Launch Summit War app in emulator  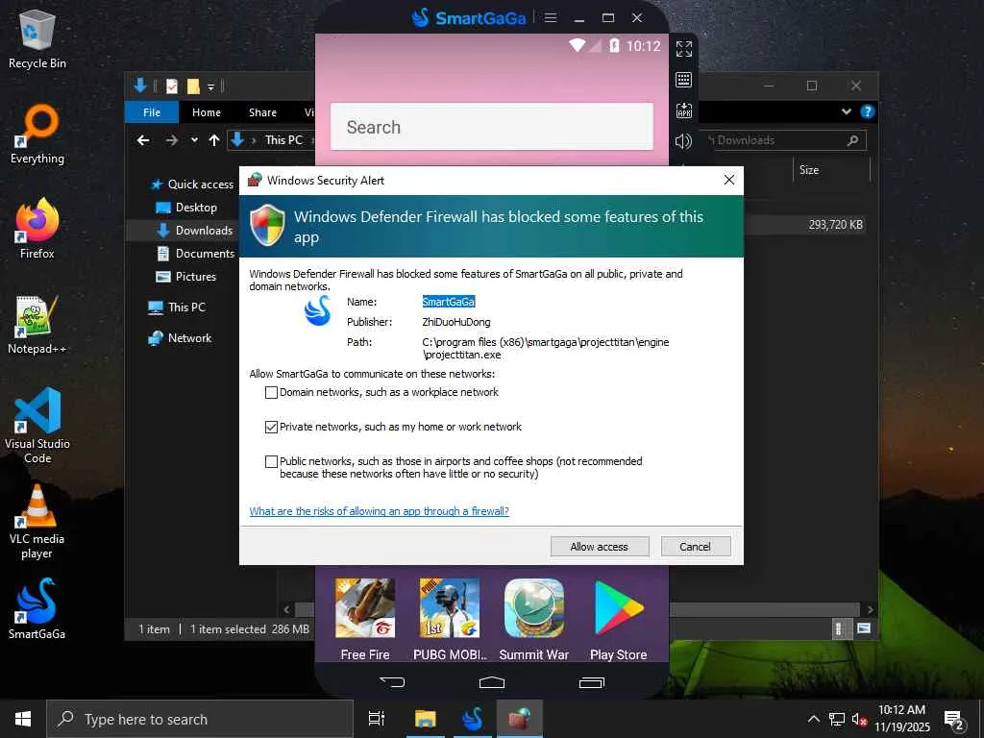534,620
